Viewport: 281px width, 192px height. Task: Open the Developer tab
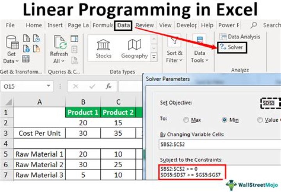(x=187, y=25)
